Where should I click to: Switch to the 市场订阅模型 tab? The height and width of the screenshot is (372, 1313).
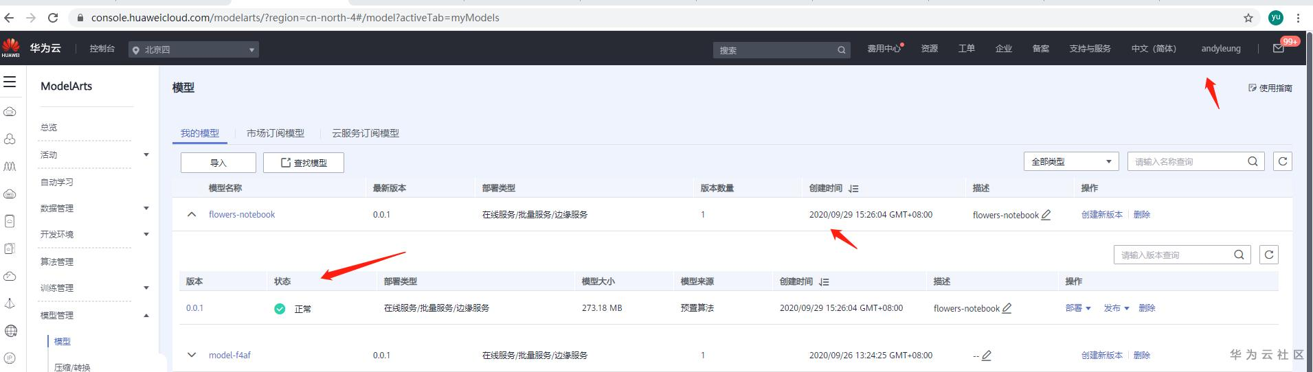click(x=276, y=133)
